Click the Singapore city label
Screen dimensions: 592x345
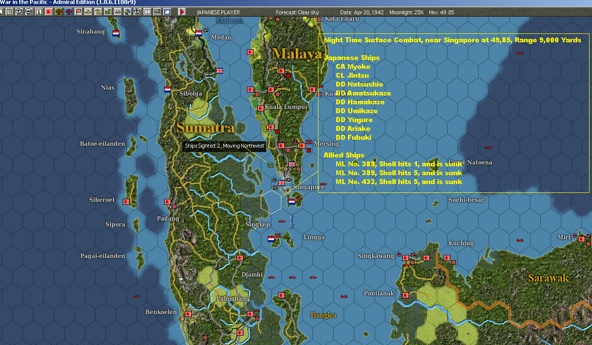tap(309, 187)
